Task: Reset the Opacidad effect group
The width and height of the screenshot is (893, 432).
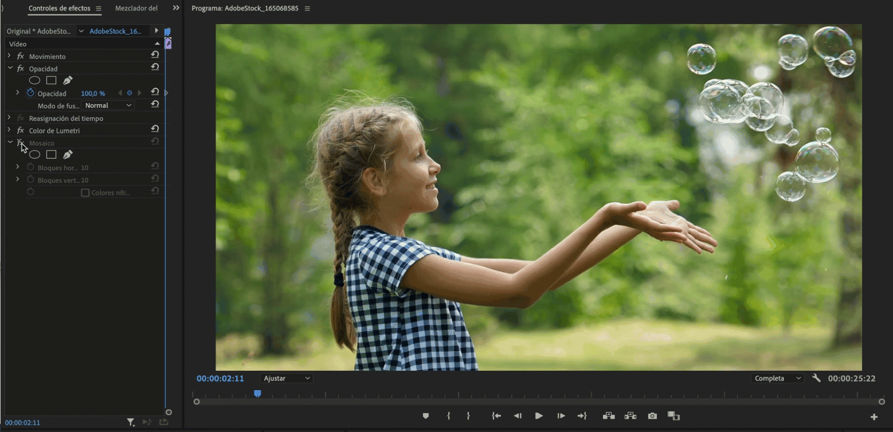Action: [155, 68]
